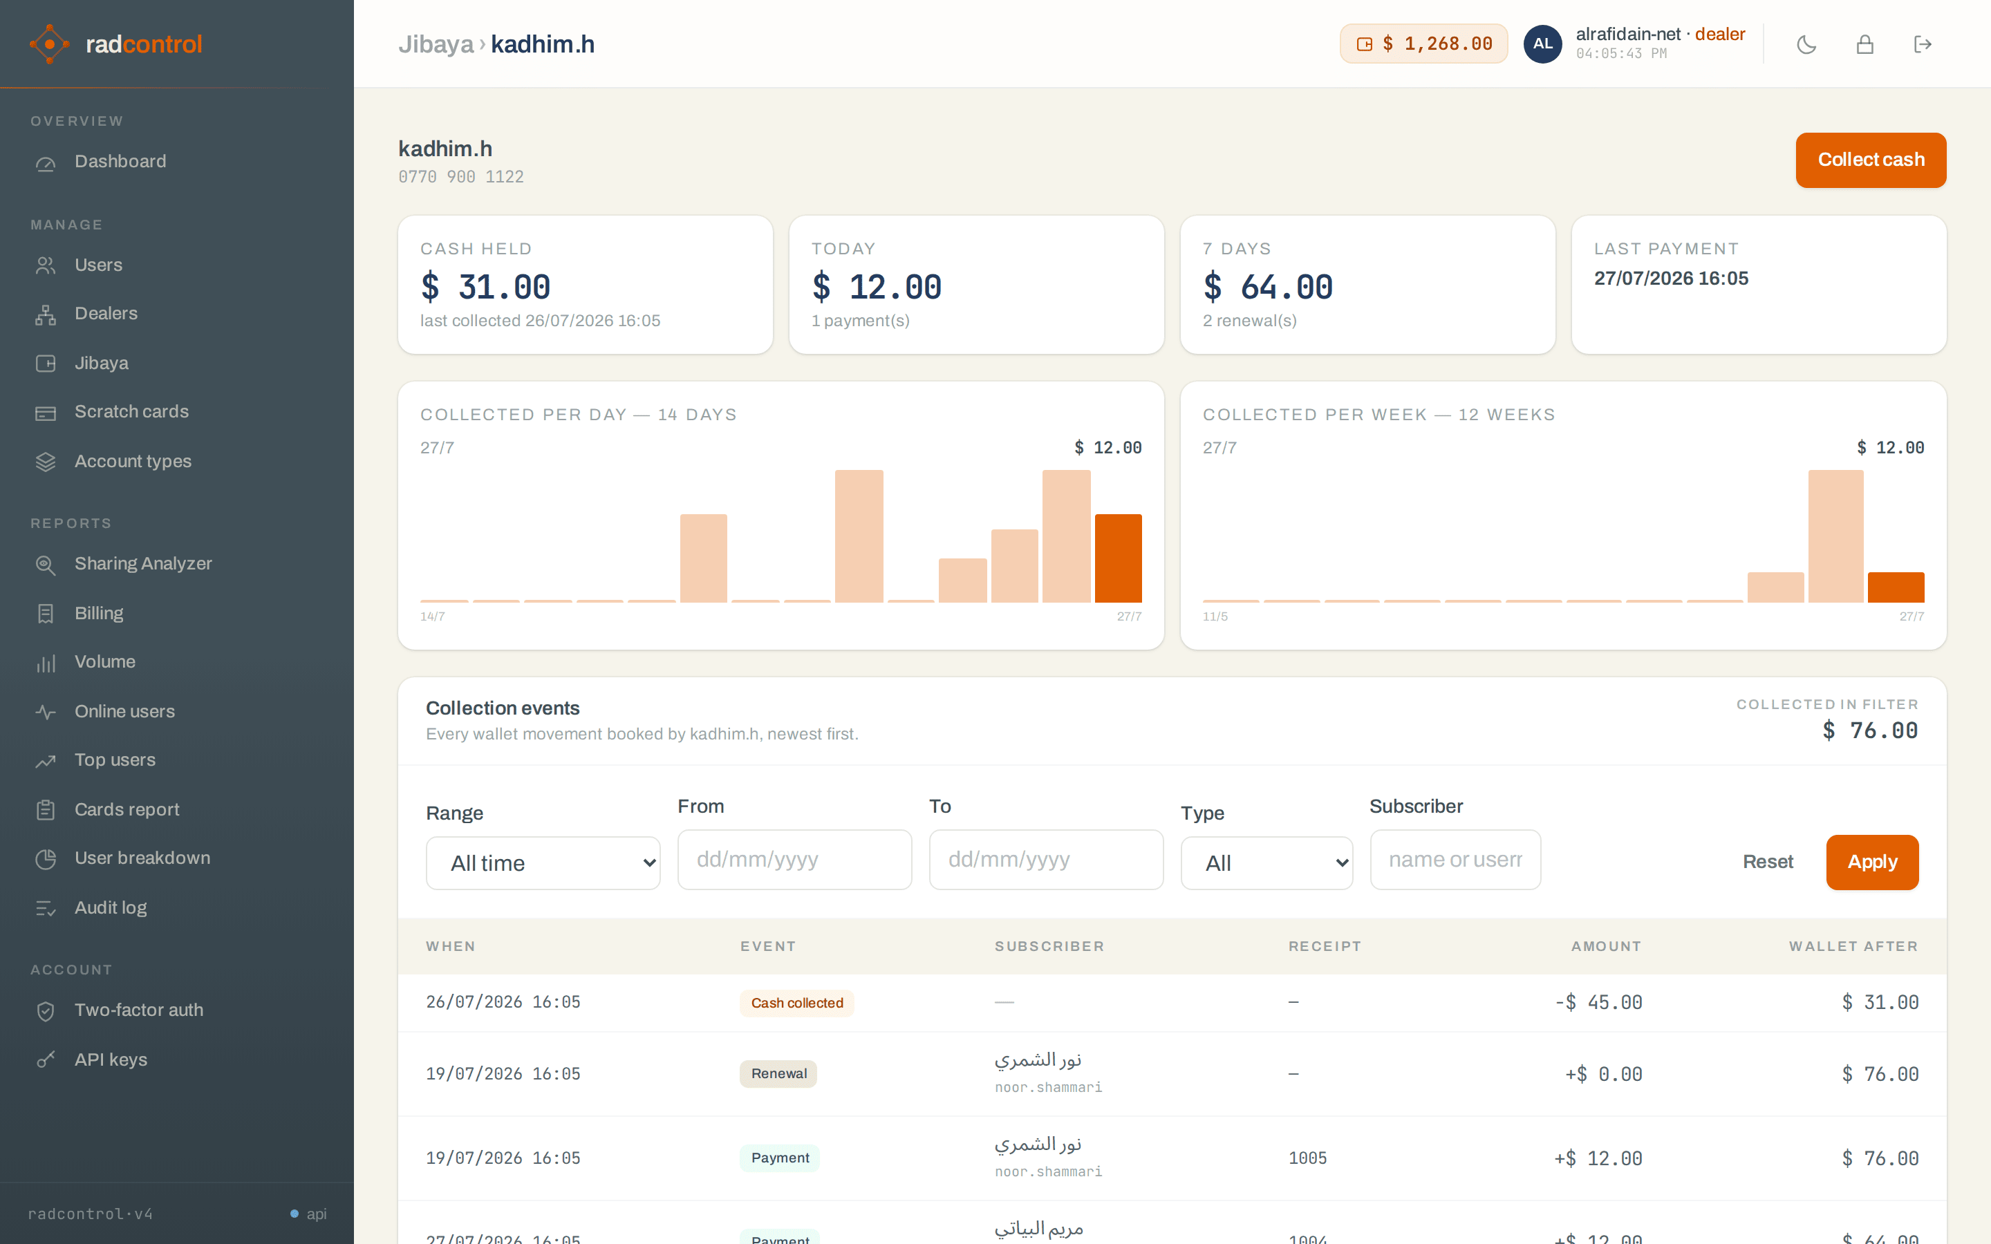Viewport: 1991px width, 1244px height.
Task: Click the Users people icon
Action: tap(45, 266)
